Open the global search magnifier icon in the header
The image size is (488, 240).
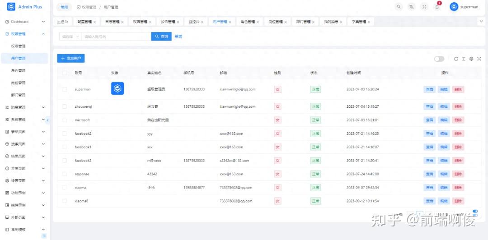pyautogui.click(x=399, y=7)
